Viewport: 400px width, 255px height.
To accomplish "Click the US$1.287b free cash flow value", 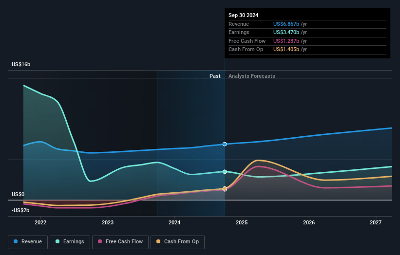I will tap(286, 41).
